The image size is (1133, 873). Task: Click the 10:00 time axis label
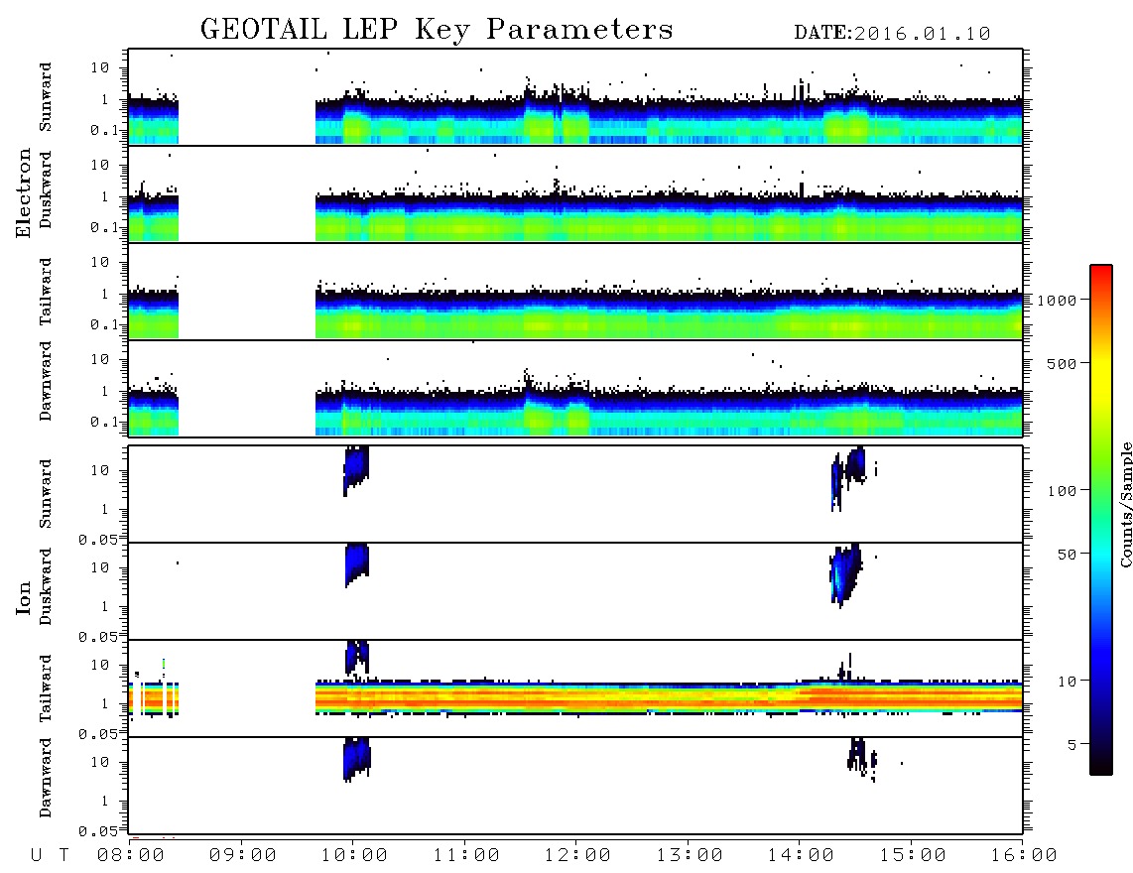354,855
